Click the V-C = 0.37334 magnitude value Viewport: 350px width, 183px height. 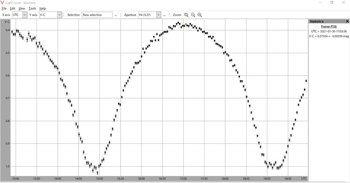(x=329, y=36)
